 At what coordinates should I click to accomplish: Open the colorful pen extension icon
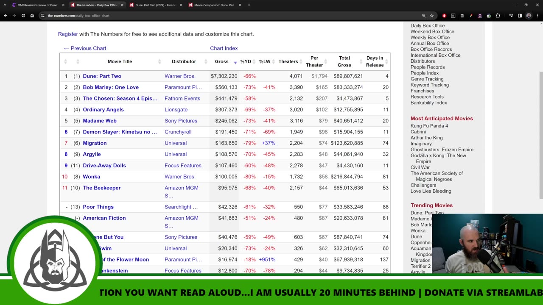[x=471, y=16]
